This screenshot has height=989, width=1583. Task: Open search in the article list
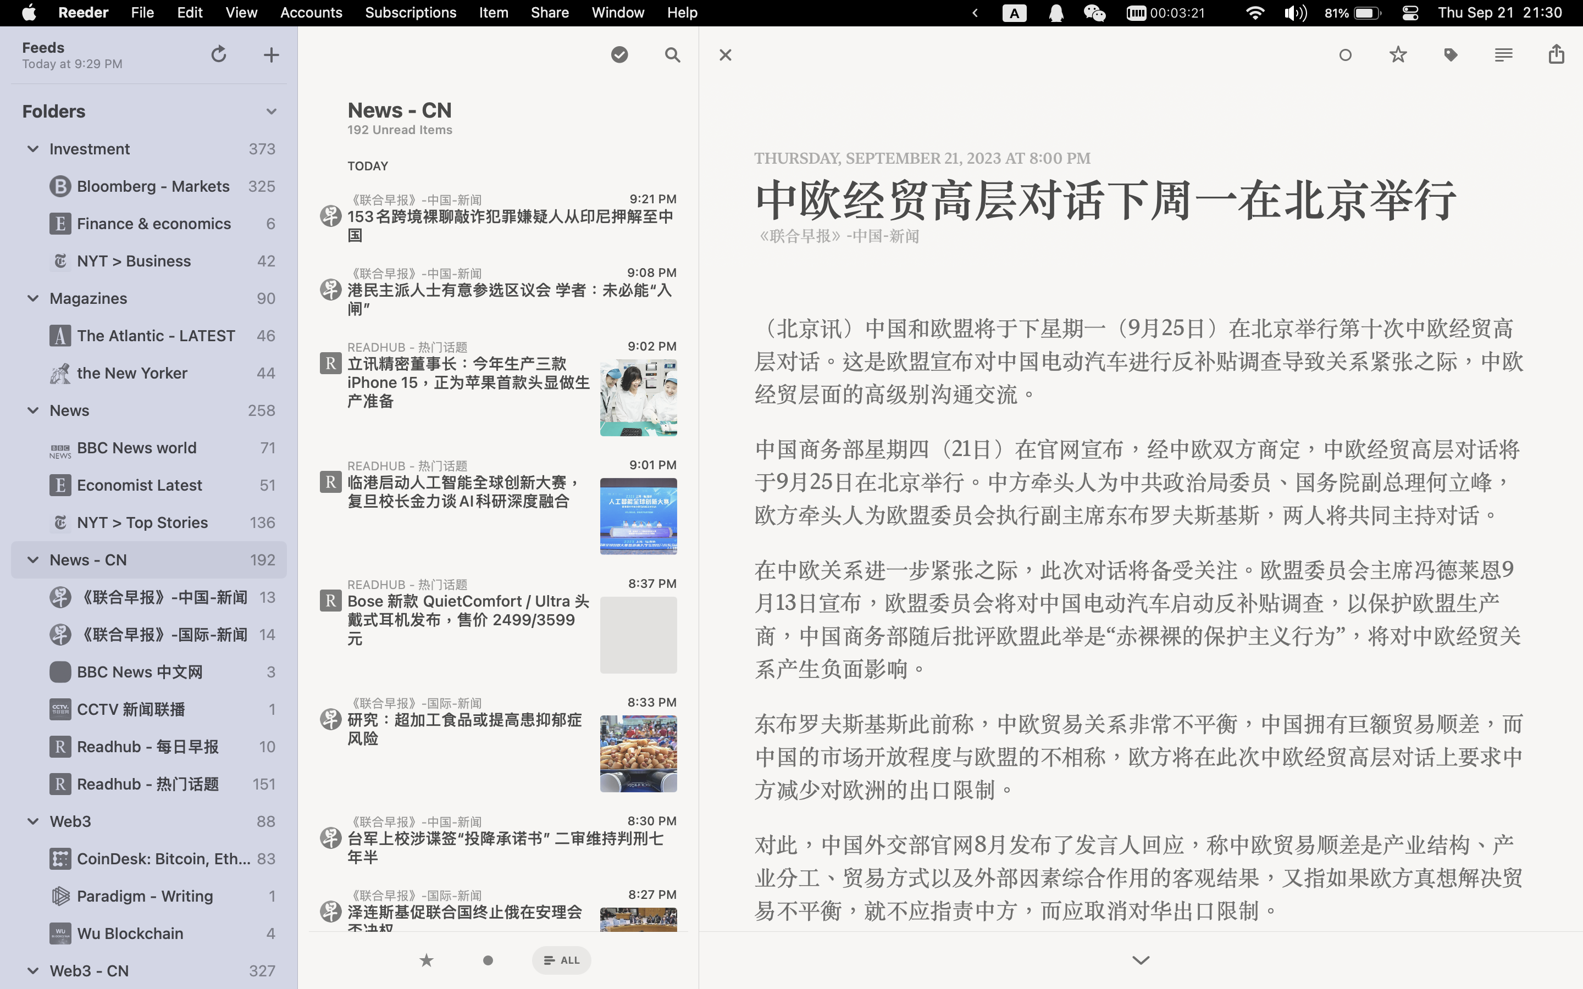click(x=672, y=55)
